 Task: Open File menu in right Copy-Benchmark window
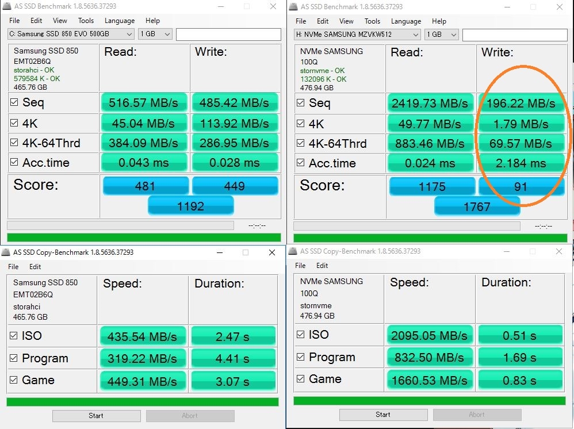click(300, 265)
